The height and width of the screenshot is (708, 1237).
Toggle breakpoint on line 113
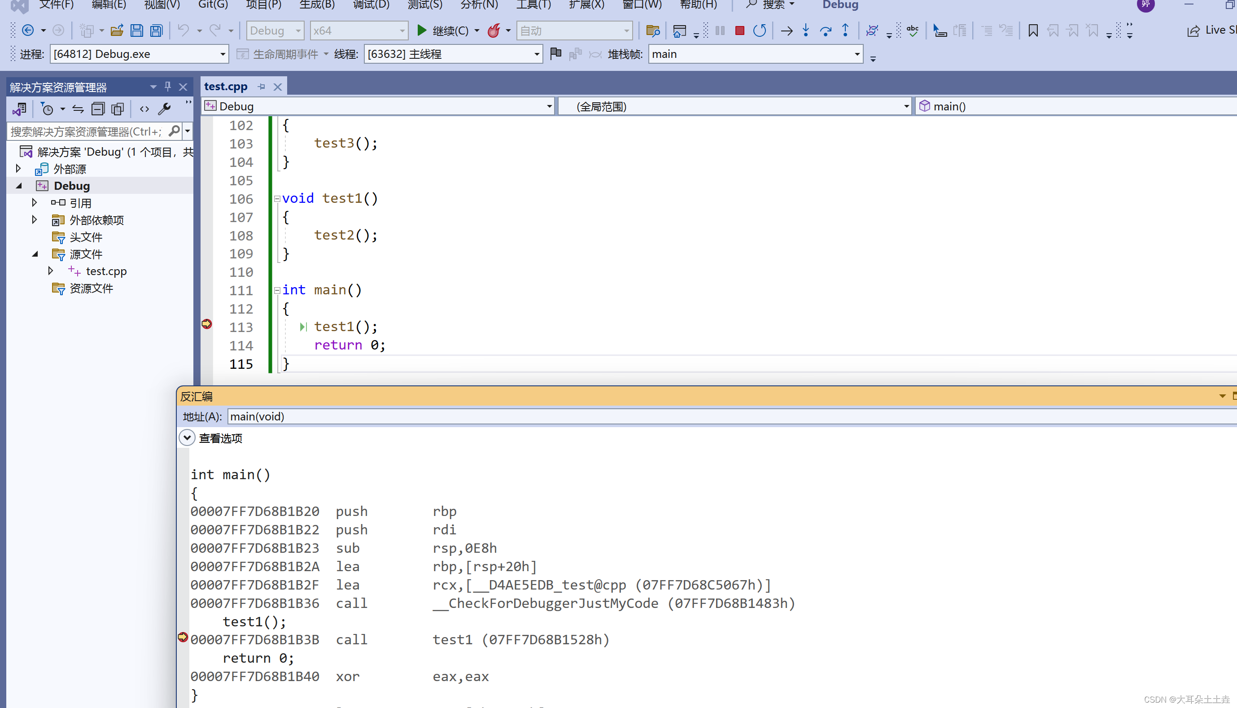[207, 324]
